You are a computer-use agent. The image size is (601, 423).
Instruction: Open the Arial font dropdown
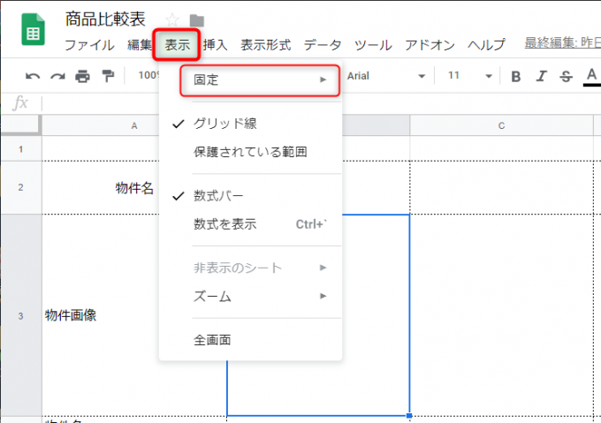click(x=386, y=76)
